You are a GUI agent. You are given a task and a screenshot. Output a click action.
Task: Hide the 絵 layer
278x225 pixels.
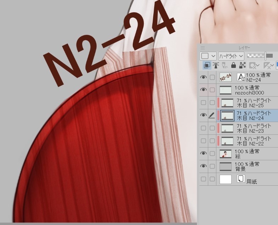click(x=203, y=153)
